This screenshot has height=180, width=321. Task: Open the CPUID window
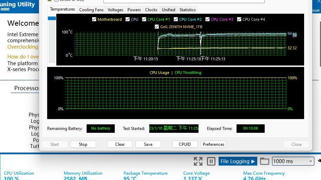coord(185,144)
